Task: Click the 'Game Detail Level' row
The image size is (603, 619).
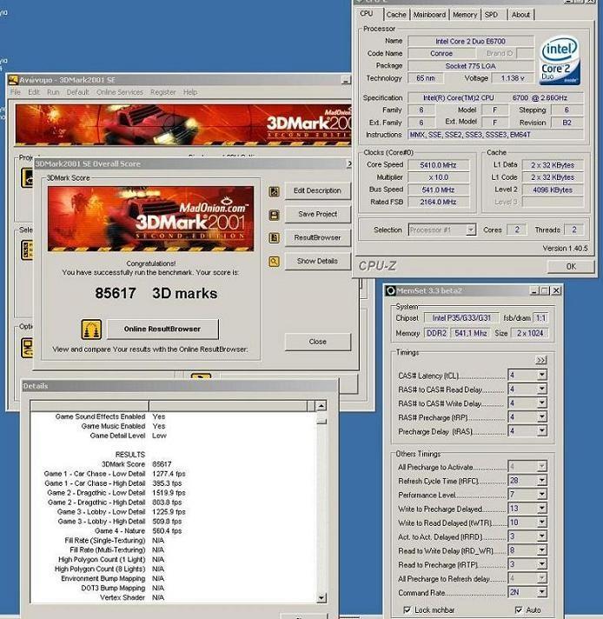Action: 129,436
